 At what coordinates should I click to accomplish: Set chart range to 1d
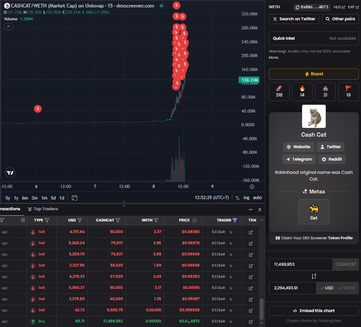tap(62, 198)
